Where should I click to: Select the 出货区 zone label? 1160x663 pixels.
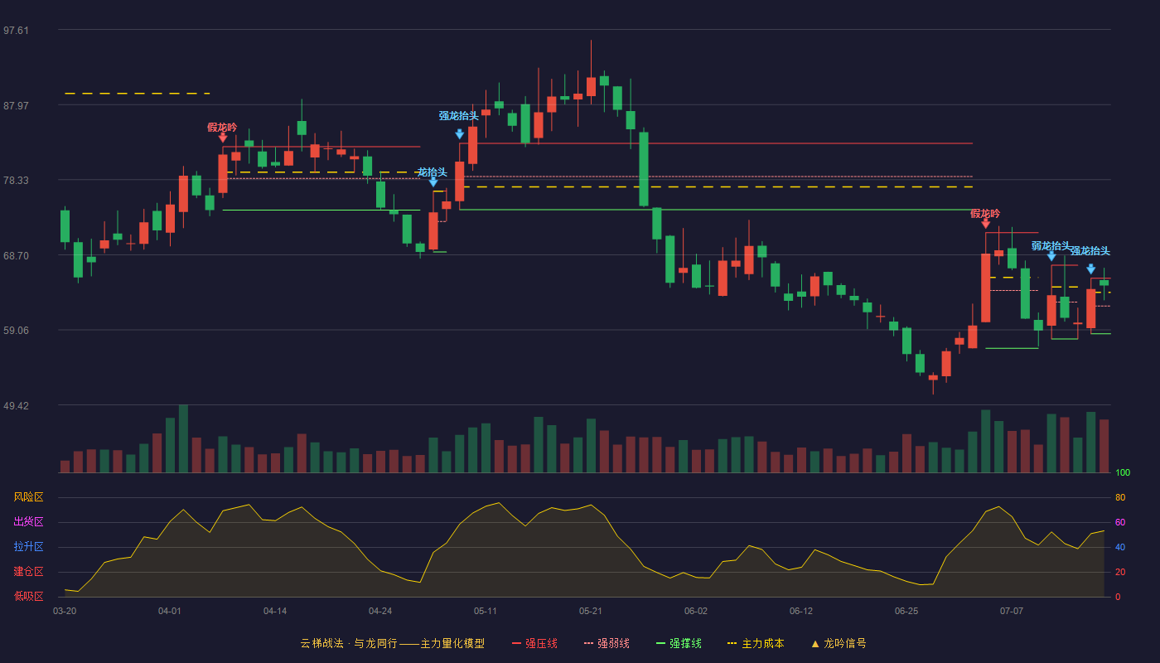tap(28, 522)
